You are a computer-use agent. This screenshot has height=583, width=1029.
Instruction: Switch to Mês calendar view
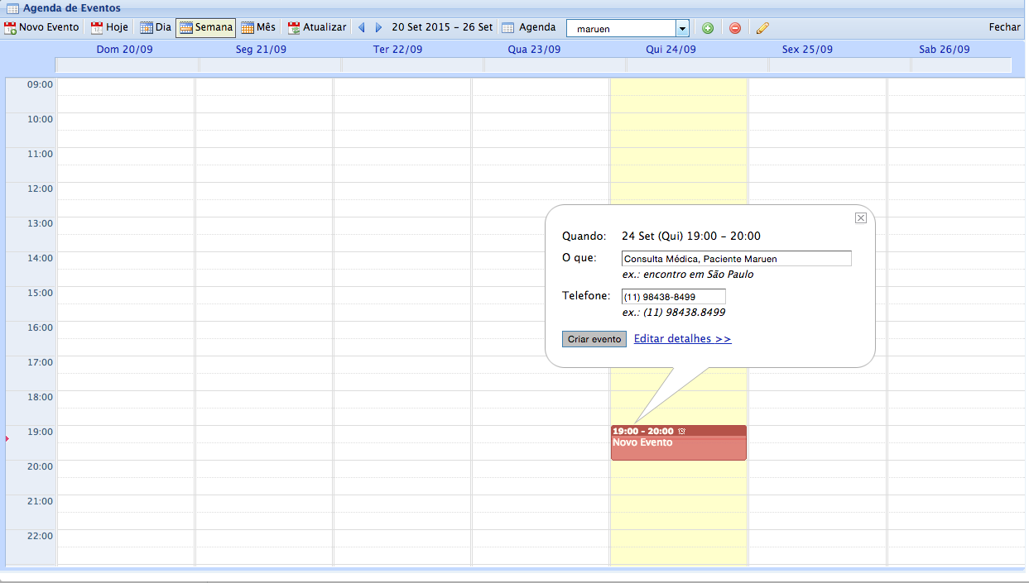(x=258, y=27)
